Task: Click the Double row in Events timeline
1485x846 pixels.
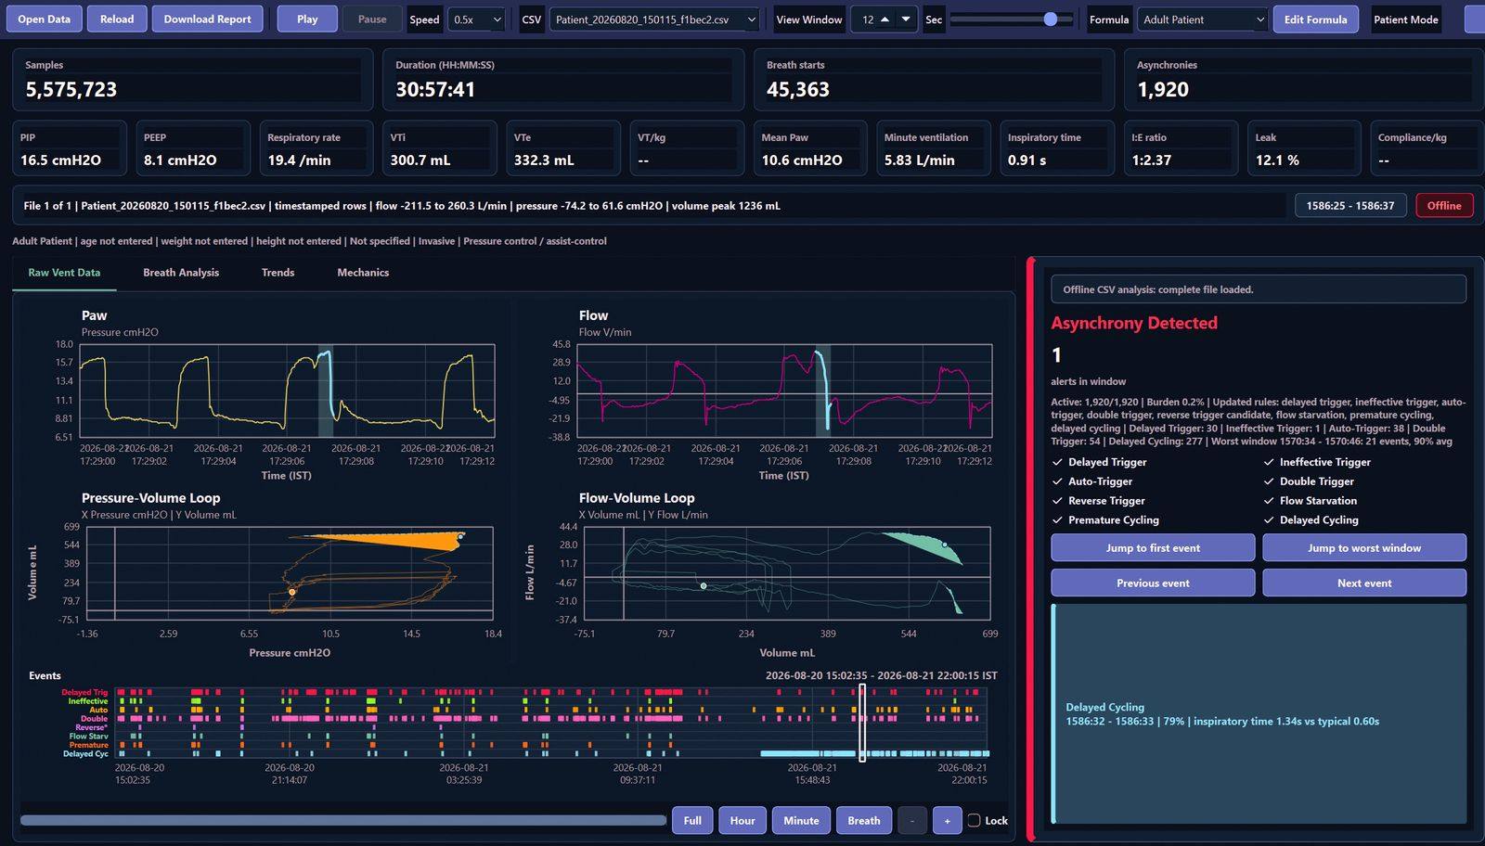Action: [x=551, y=719]
